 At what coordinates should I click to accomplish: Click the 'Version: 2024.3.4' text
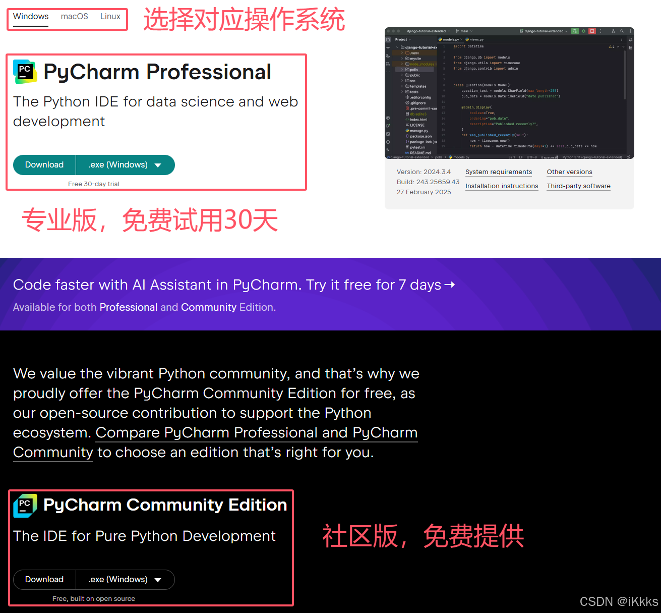click(x=424, y=172)
